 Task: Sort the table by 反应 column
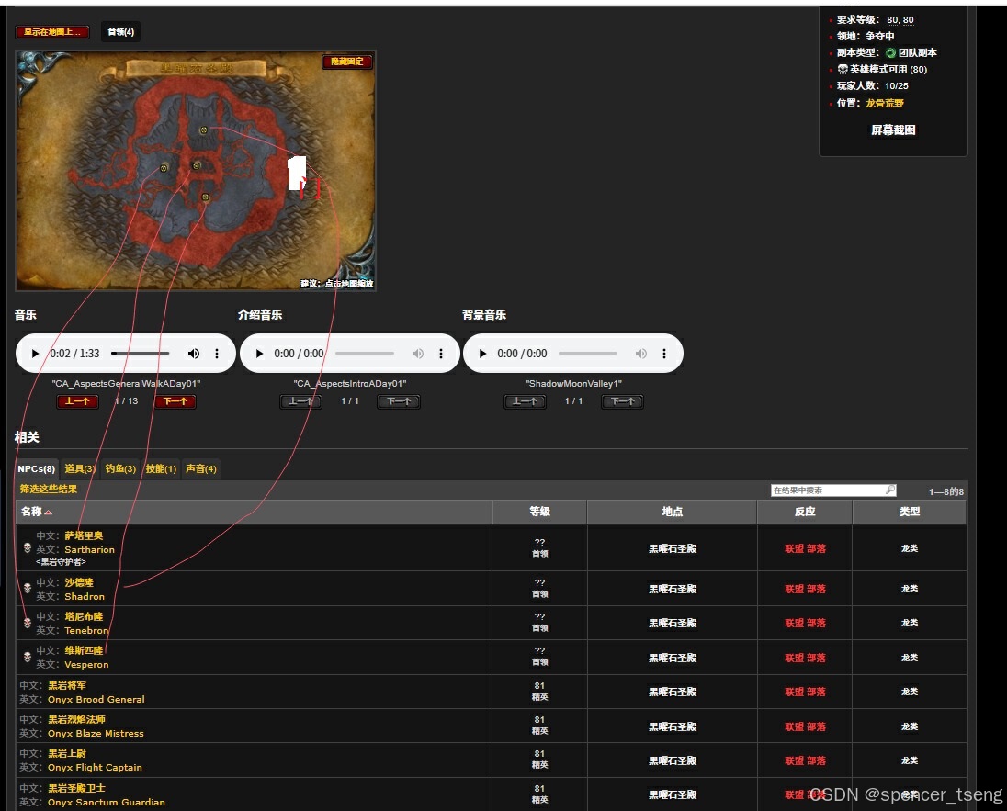click(x=805, y=512)
